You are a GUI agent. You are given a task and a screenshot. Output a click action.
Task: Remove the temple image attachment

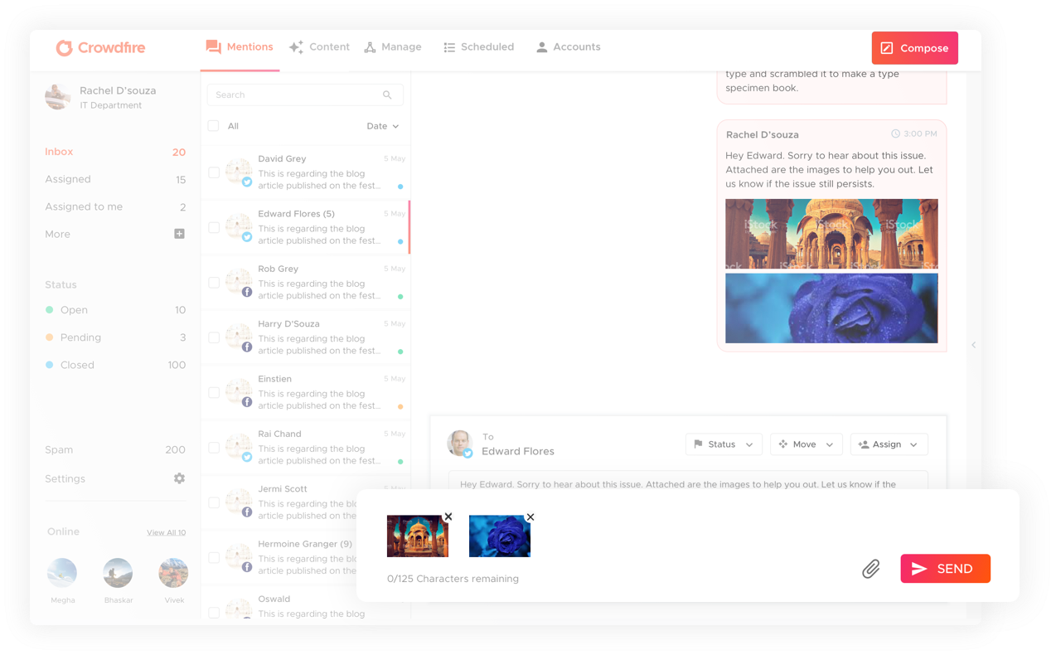(x=448, y=517)
